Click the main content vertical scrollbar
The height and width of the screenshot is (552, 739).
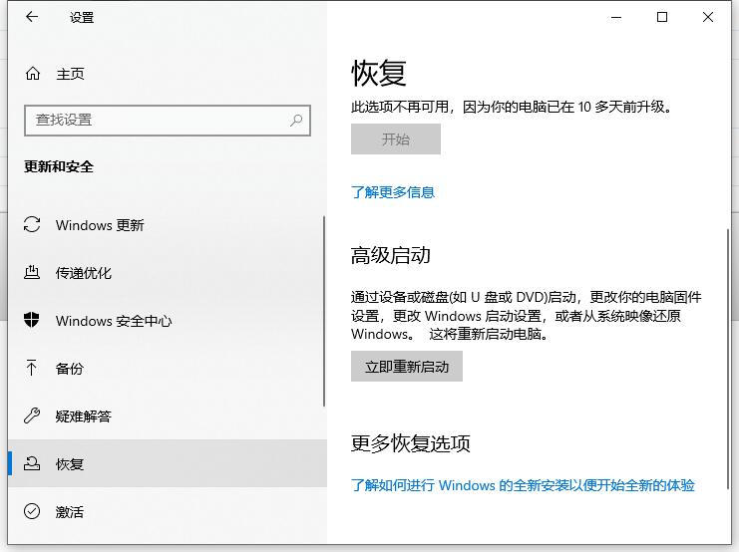coord(729,359)
